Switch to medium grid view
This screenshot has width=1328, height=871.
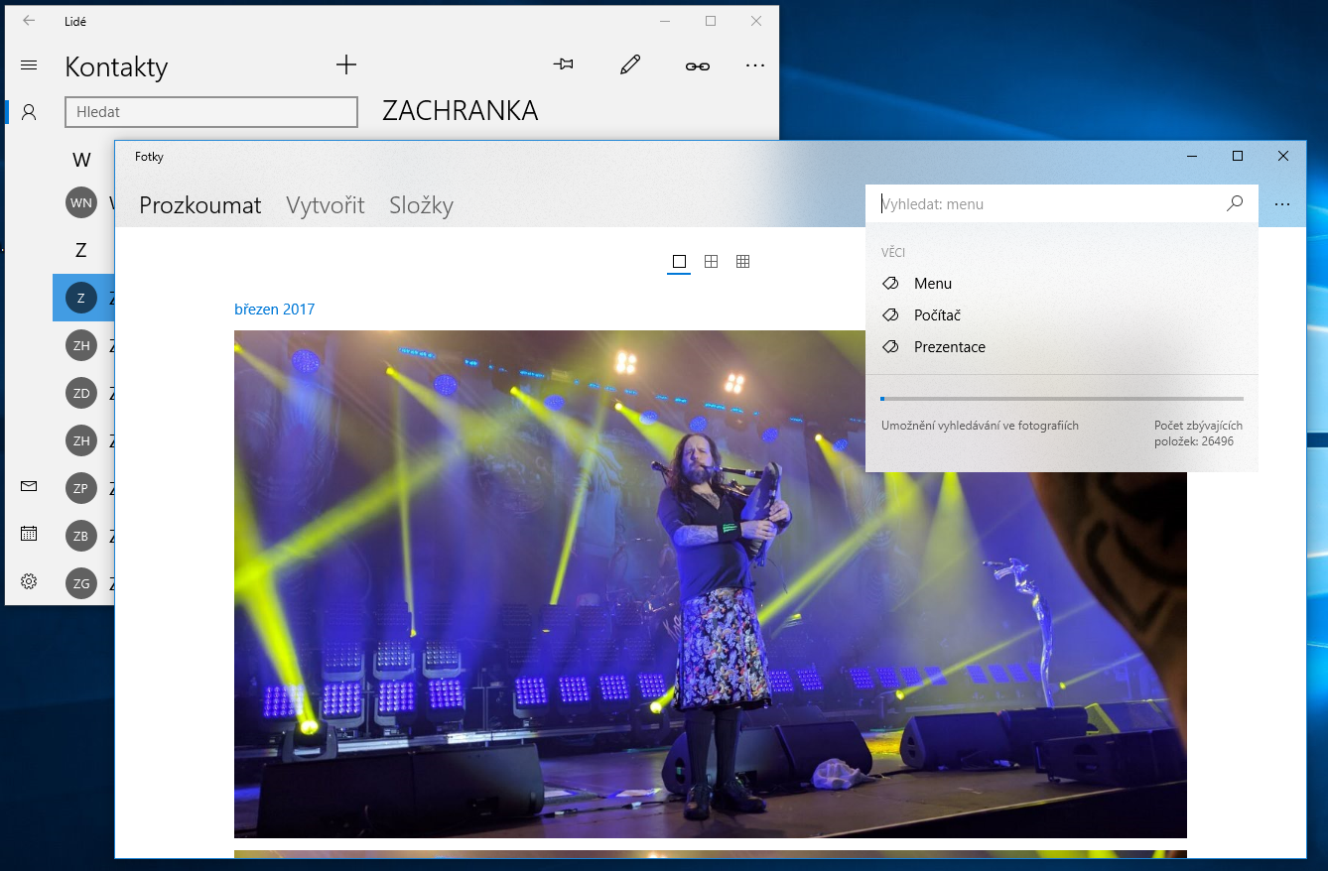711,262
